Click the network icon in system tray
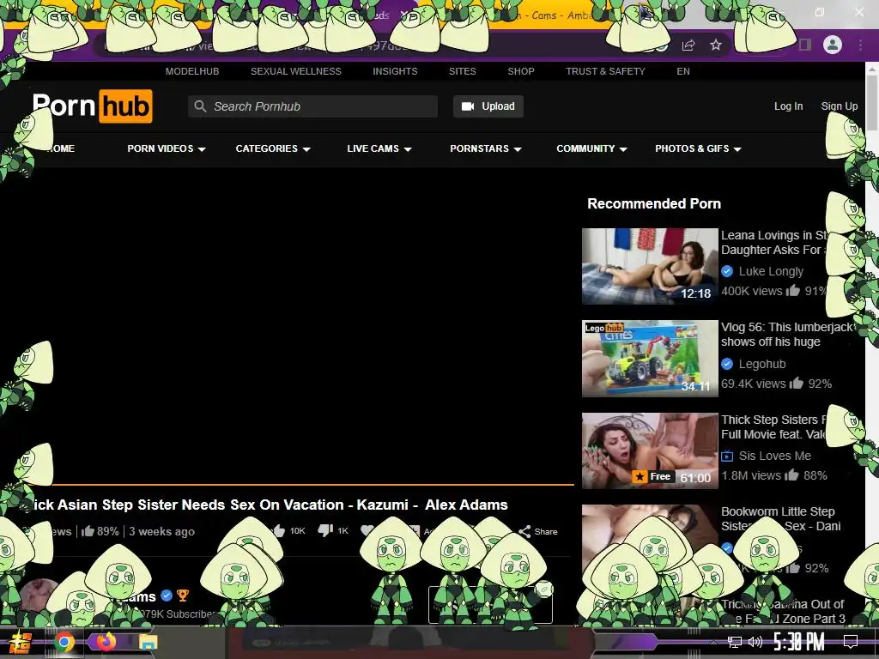879x659 pixels. tap(735, 642)
